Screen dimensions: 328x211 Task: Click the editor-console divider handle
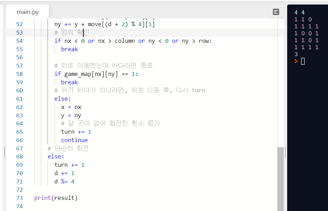[285, 152]
